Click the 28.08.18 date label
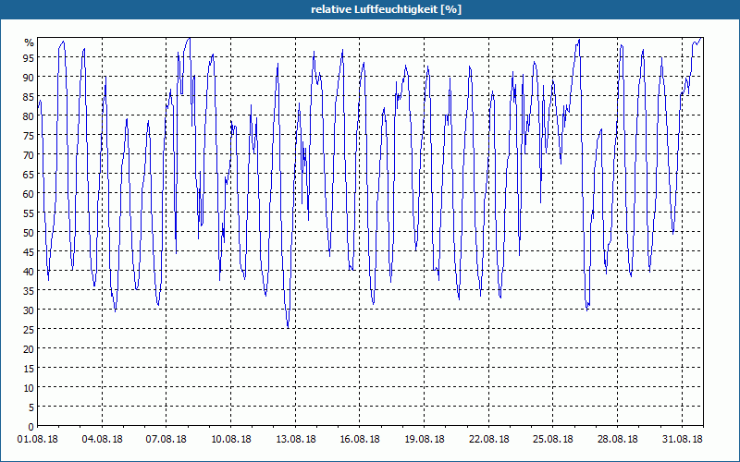Viewport: 740px width, 462px height. 617,439
